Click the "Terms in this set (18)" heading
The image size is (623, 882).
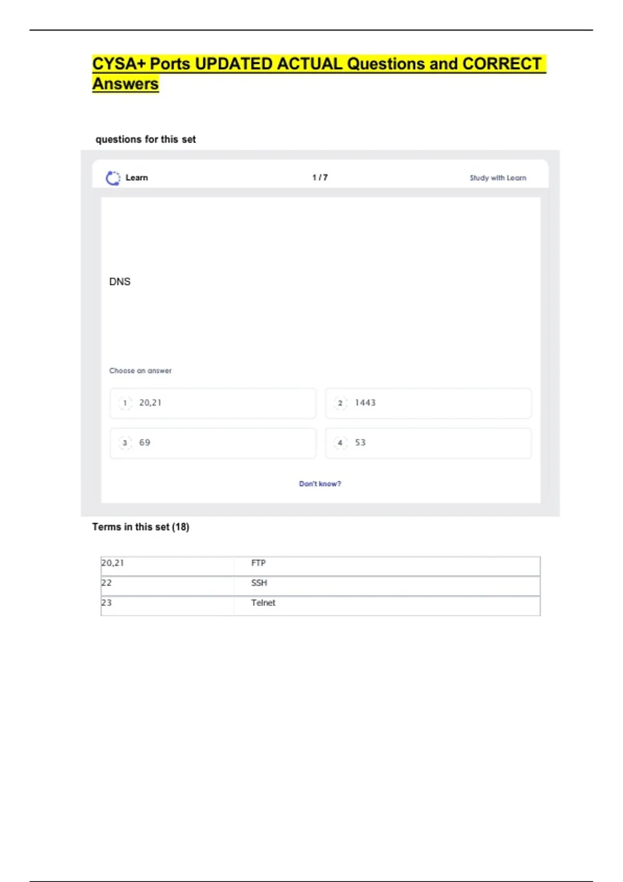click(x=141, y=527)
